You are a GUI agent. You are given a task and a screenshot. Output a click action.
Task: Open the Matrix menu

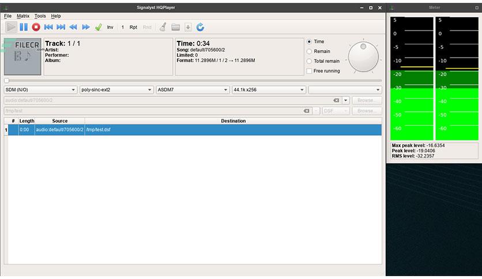coord(23,16)
